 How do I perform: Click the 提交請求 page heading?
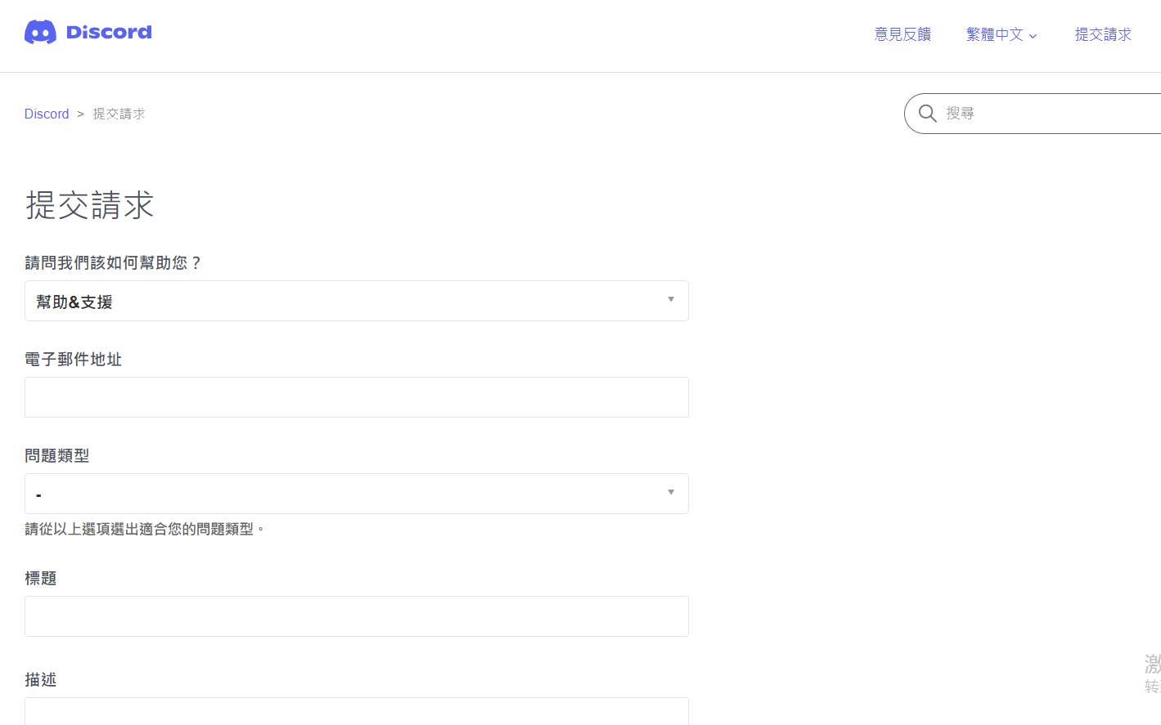(x=90, y=204)
